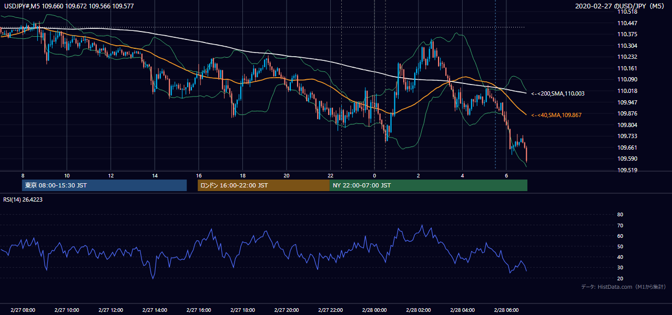
Task: Click the RSI scale value 40
Action: click(x=620, y=257)
